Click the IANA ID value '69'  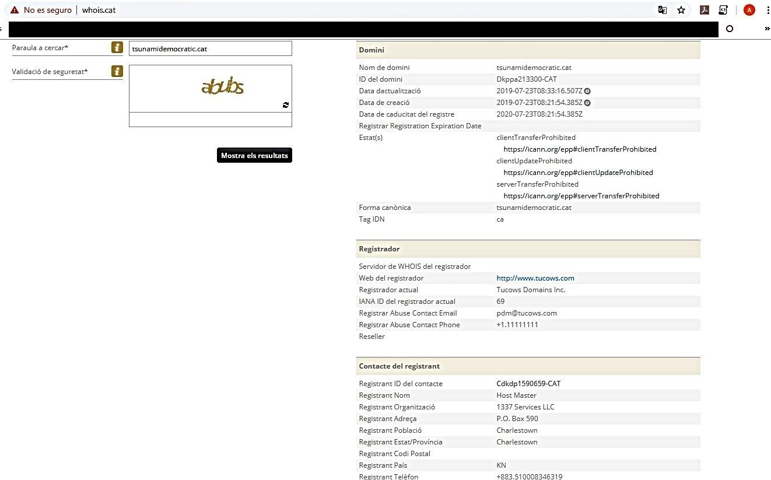tap(500, 302)
